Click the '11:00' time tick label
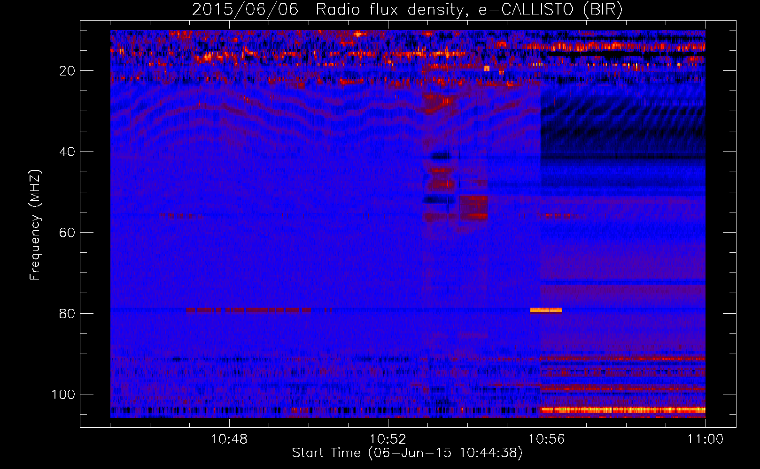The image size is (760, 469). click(x=705, y=439)
